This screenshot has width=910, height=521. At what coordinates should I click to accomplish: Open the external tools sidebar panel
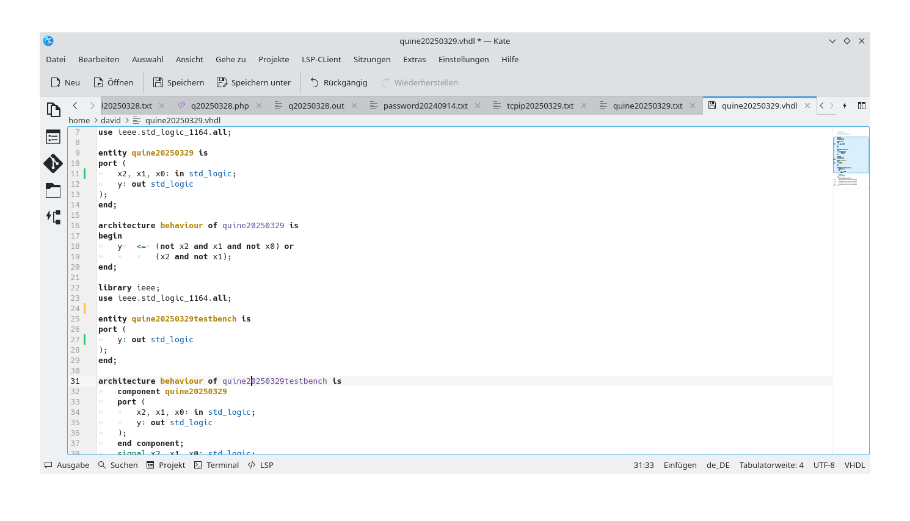pos(53,217)
